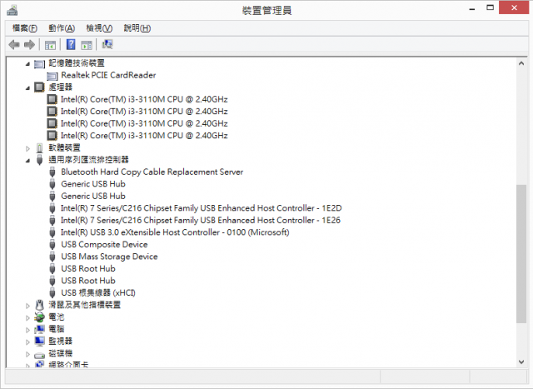Image resolution: width=533 pixels, height=389 pixels.
Task: Expand the 軟體裝置 category
Action: [x=27, y=148]
